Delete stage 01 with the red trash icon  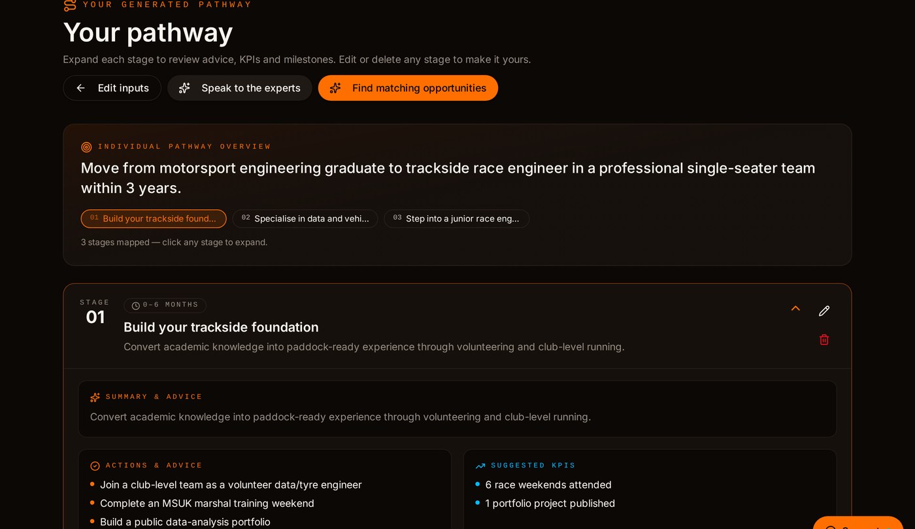[824, 339]
